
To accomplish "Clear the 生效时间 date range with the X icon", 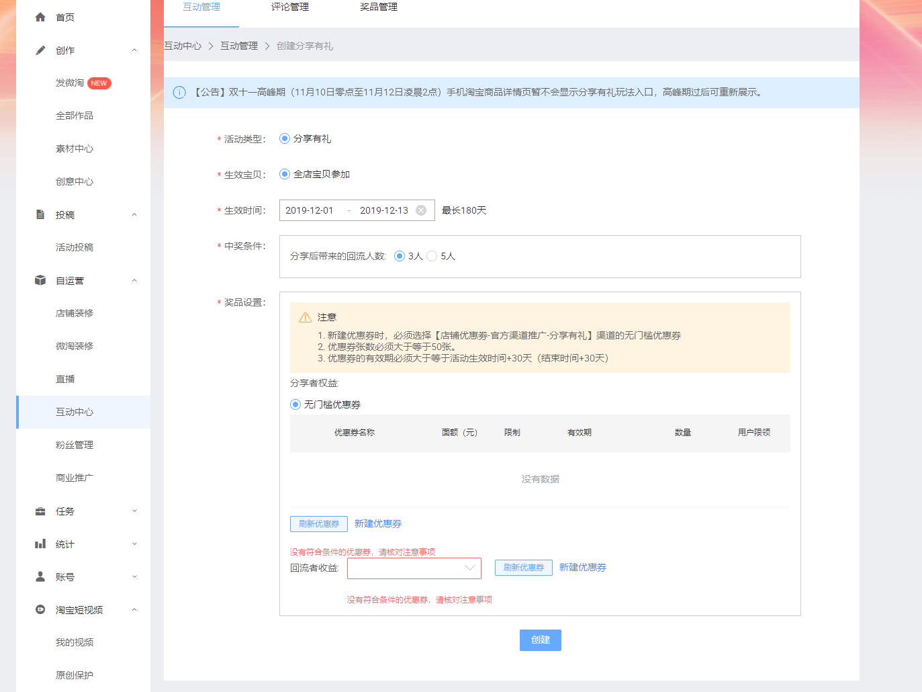I will [421, 210].
